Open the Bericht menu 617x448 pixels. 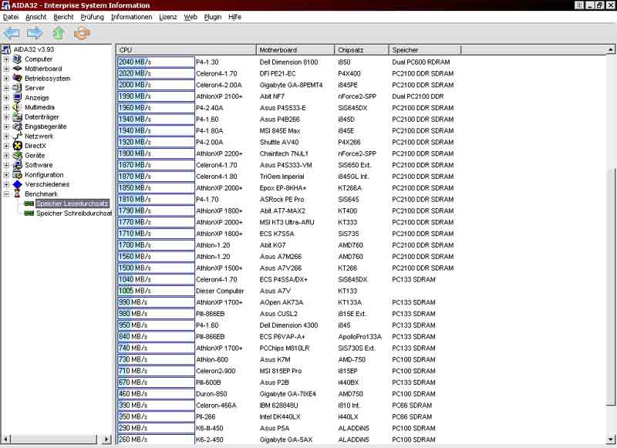point(64,17)
